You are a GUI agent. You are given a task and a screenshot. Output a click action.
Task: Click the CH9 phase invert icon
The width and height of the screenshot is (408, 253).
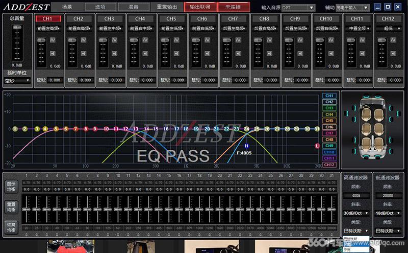pos(300,40)
